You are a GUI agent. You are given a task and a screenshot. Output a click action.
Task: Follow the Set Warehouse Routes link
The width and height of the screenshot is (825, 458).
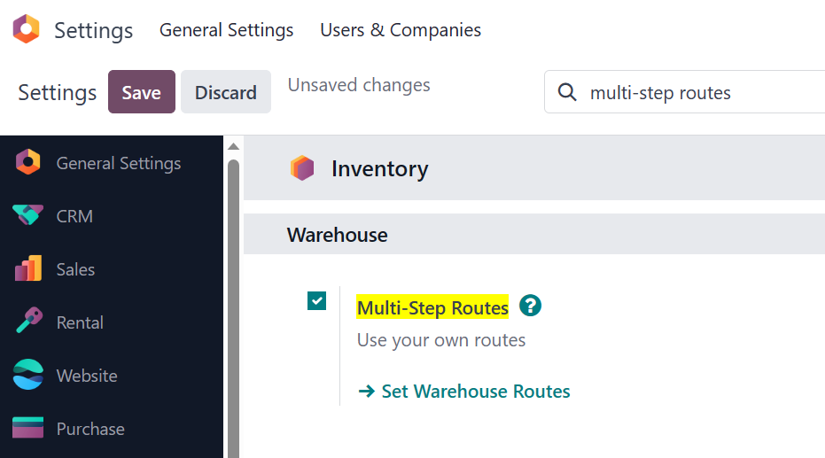tap(464, 392)
